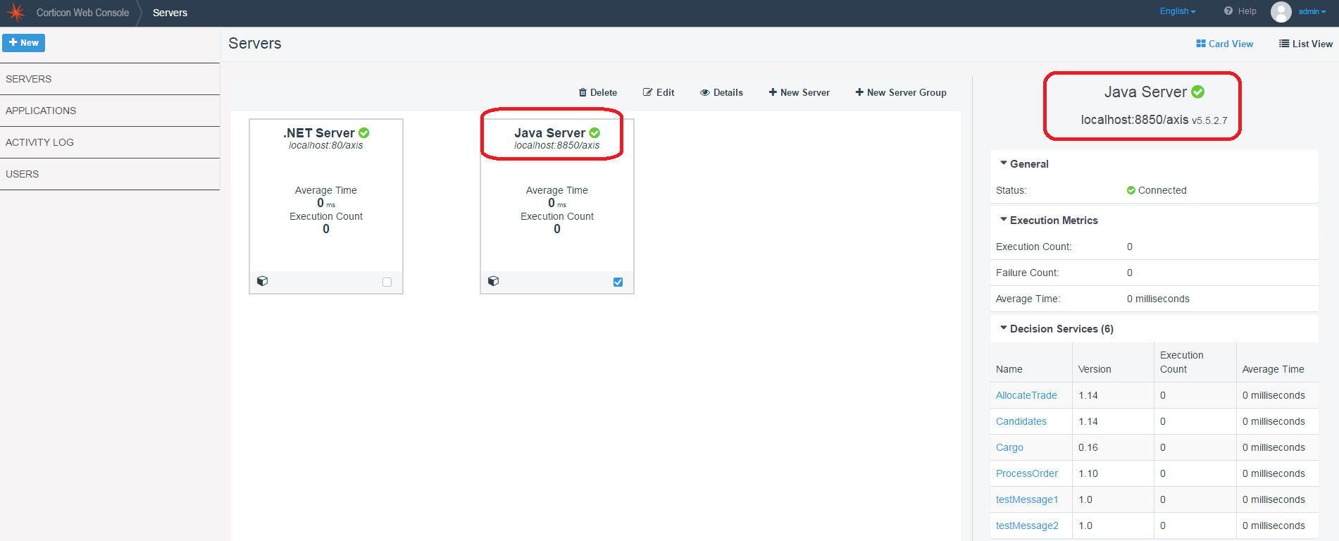
Task: Open the AllocateTrade decision service link
Action: pos(1026,395)
